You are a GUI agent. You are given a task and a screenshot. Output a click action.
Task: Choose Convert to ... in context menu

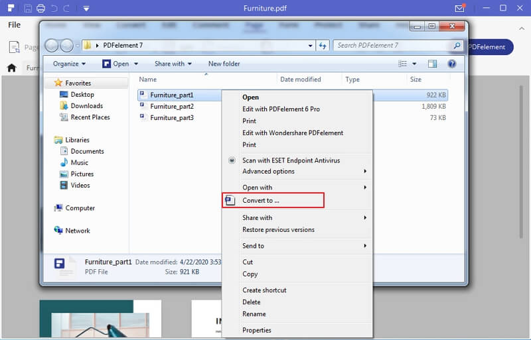pos(273,200)
